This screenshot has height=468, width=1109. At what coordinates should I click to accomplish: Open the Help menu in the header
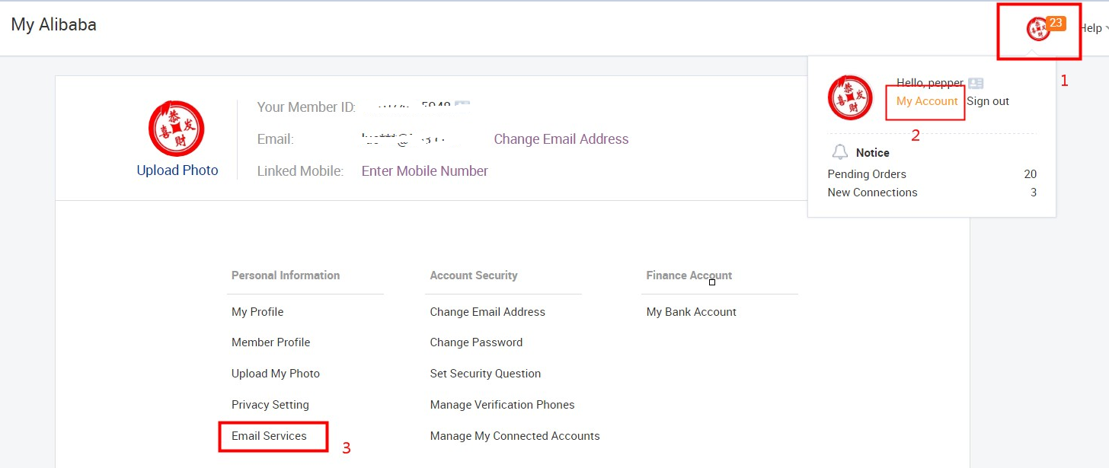1094,28
